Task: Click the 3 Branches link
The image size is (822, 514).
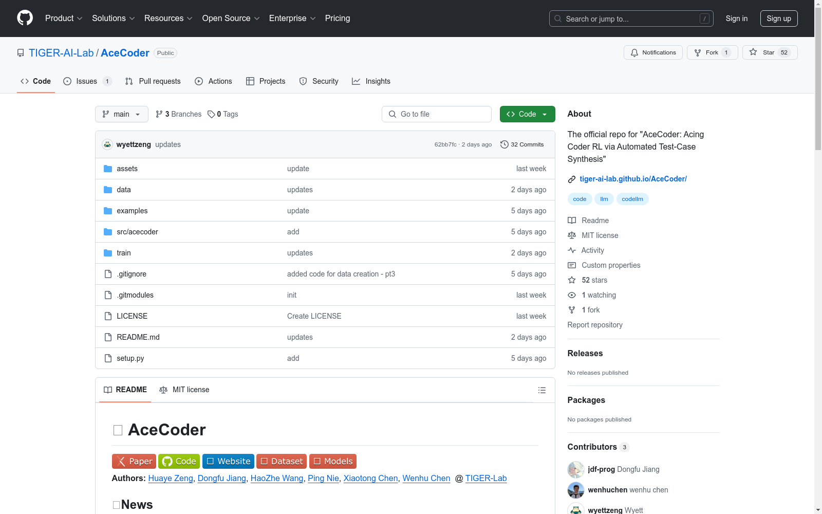Action: (x=179, y=114)
